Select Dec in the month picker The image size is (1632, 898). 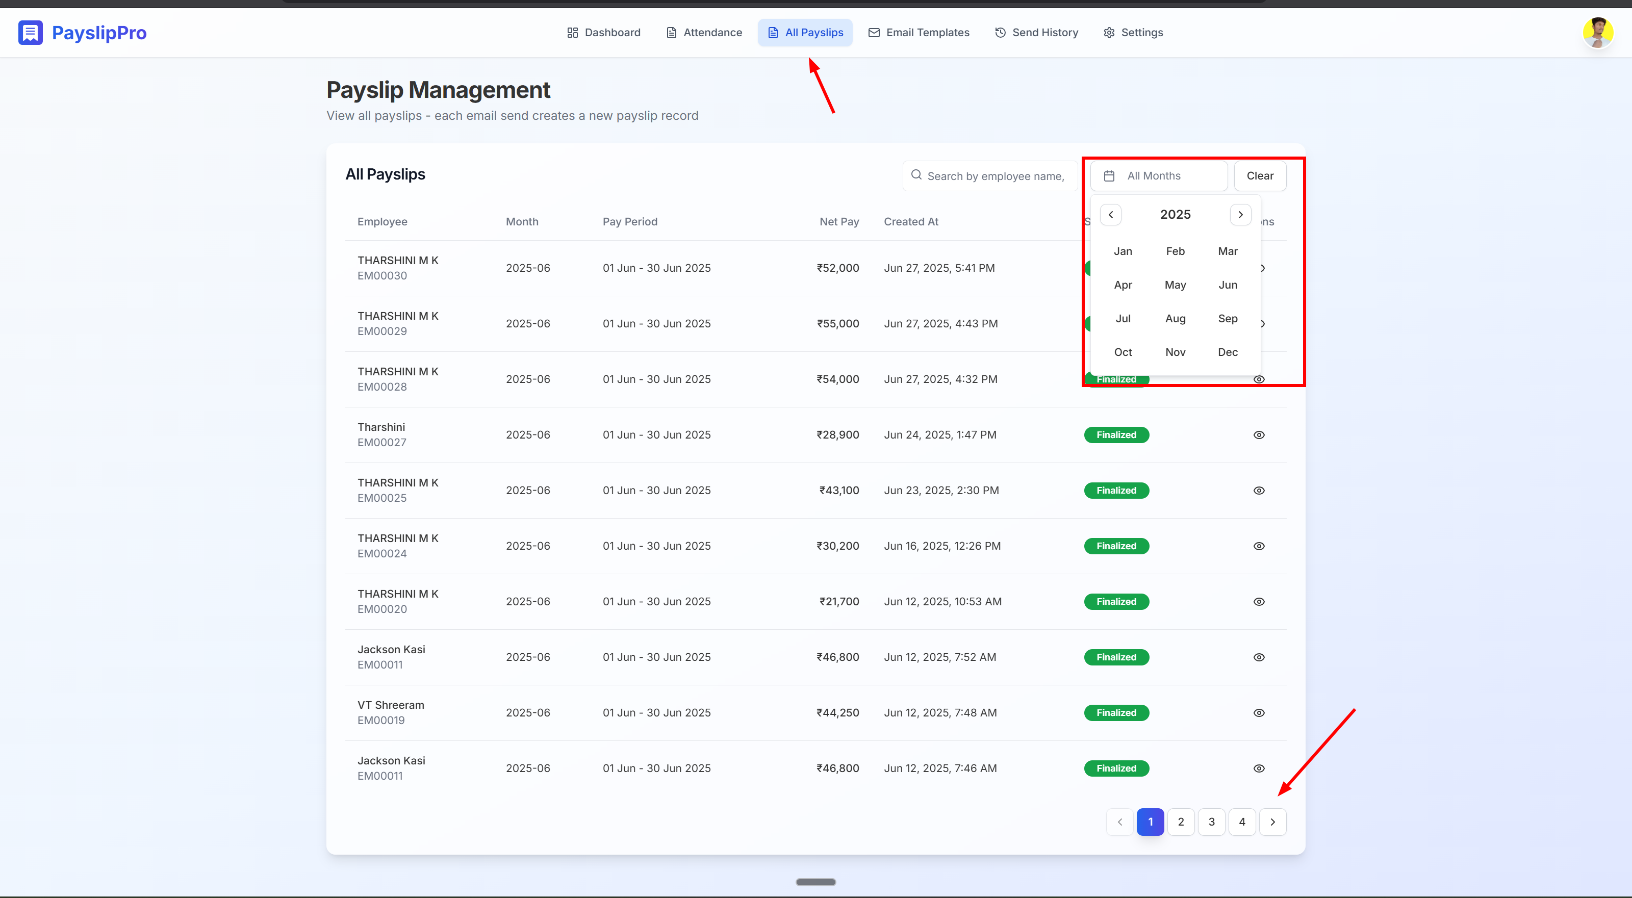coord(1227,352)
